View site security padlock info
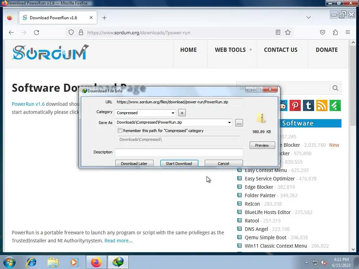 (81, 33)
